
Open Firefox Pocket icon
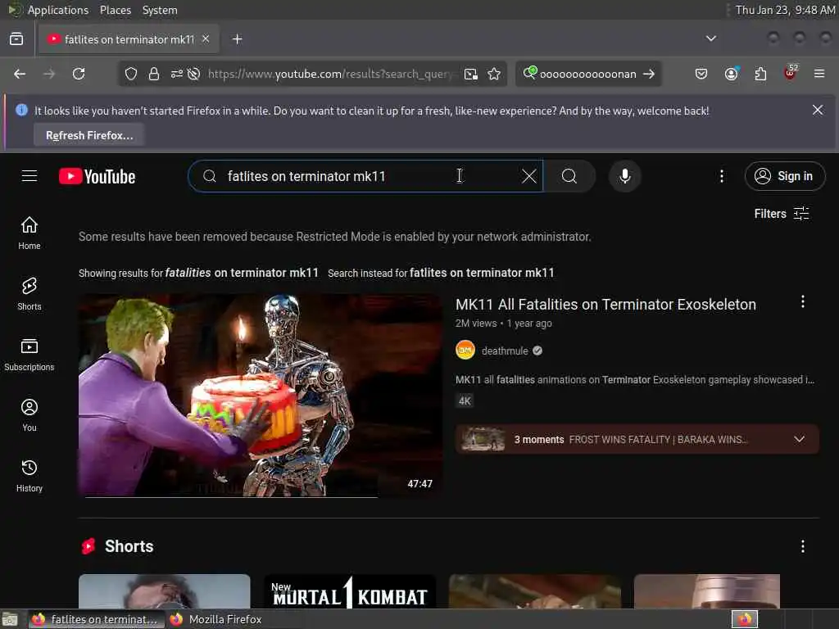click(701, 74)
